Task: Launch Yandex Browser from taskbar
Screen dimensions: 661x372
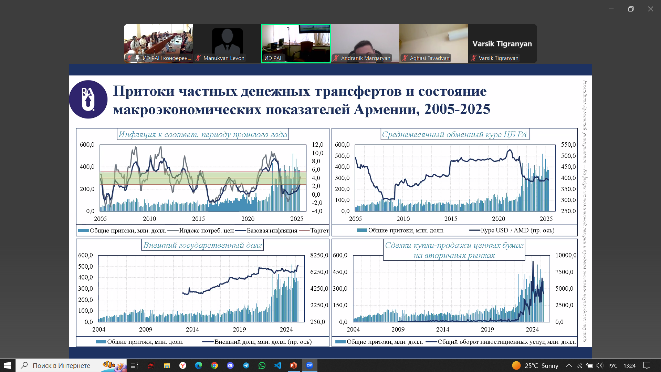Action: (183, 365)
